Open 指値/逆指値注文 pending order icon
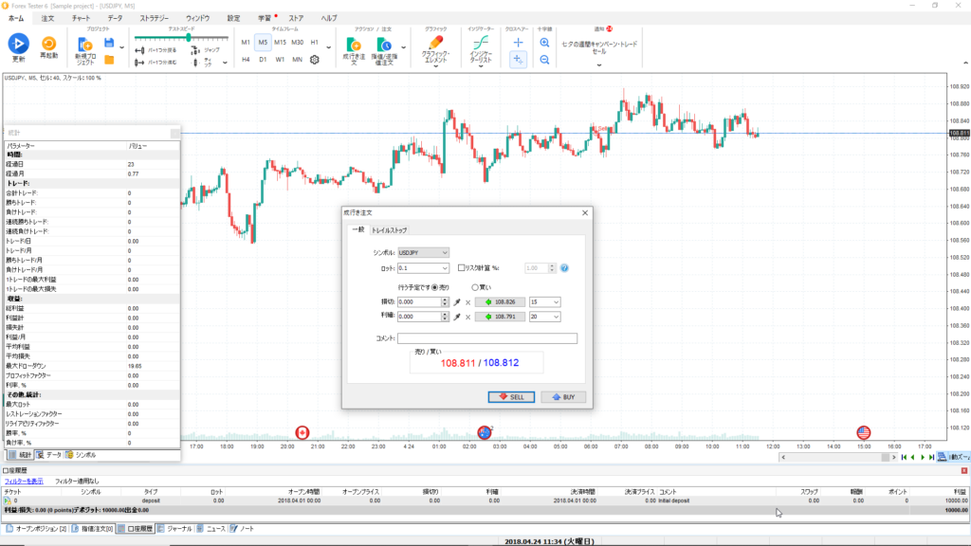This screenshot has height=546, width=971. click(384, 45)
